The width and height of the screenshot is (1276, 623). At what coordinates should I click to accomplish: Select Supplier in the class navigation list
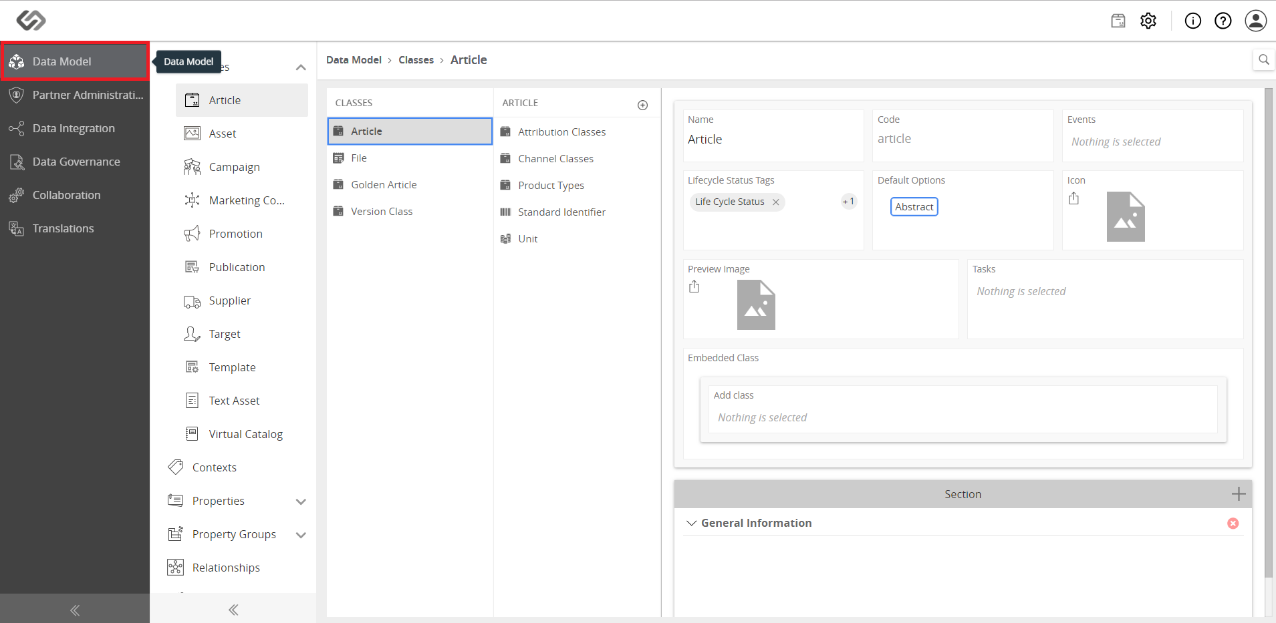coord(242,300)
